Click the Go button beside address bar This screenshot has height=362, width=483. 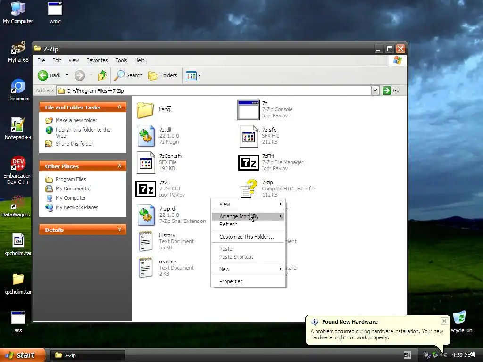coord(391,90)
